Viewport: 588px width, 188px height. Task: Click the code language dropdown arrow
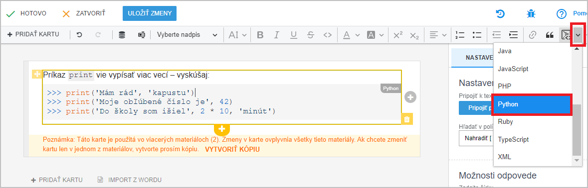pyautogui.click(x=578, y=35)
